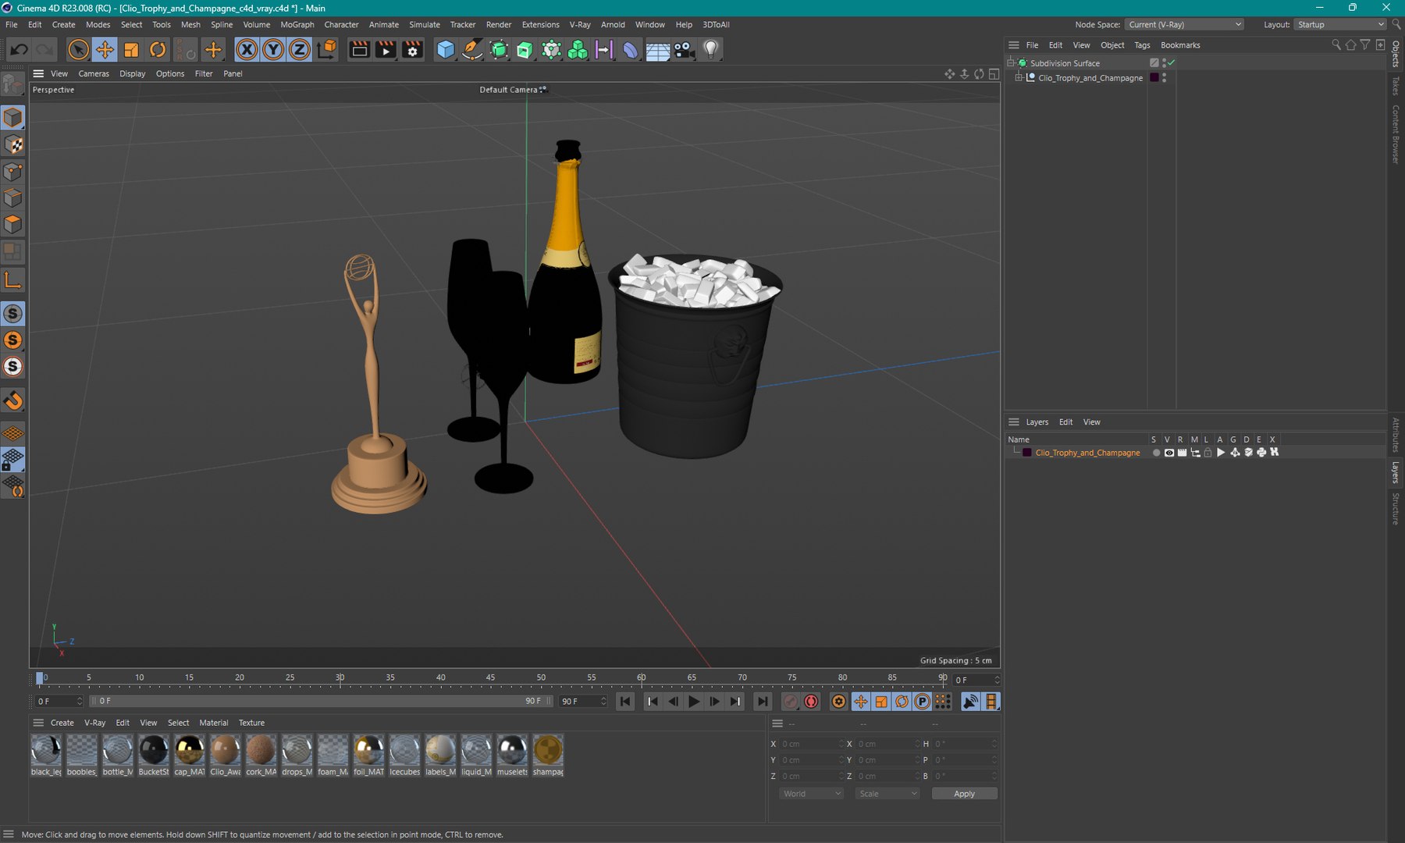Select Texture mode checkered cube icon

(13, 145)
